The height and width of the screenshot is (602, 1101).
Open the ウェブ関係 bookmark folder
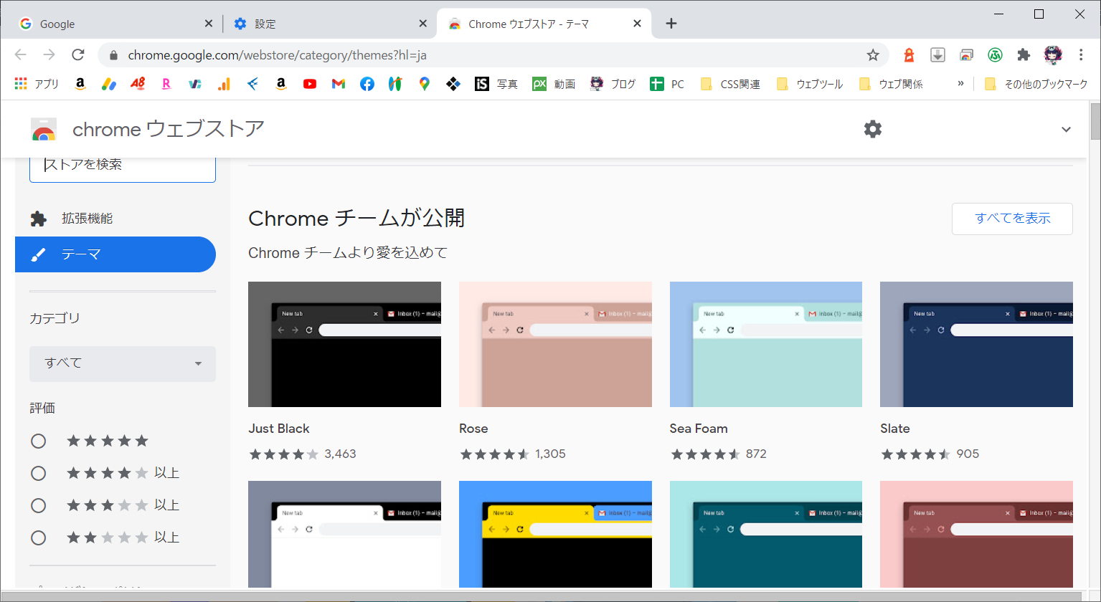pos(891,84)
